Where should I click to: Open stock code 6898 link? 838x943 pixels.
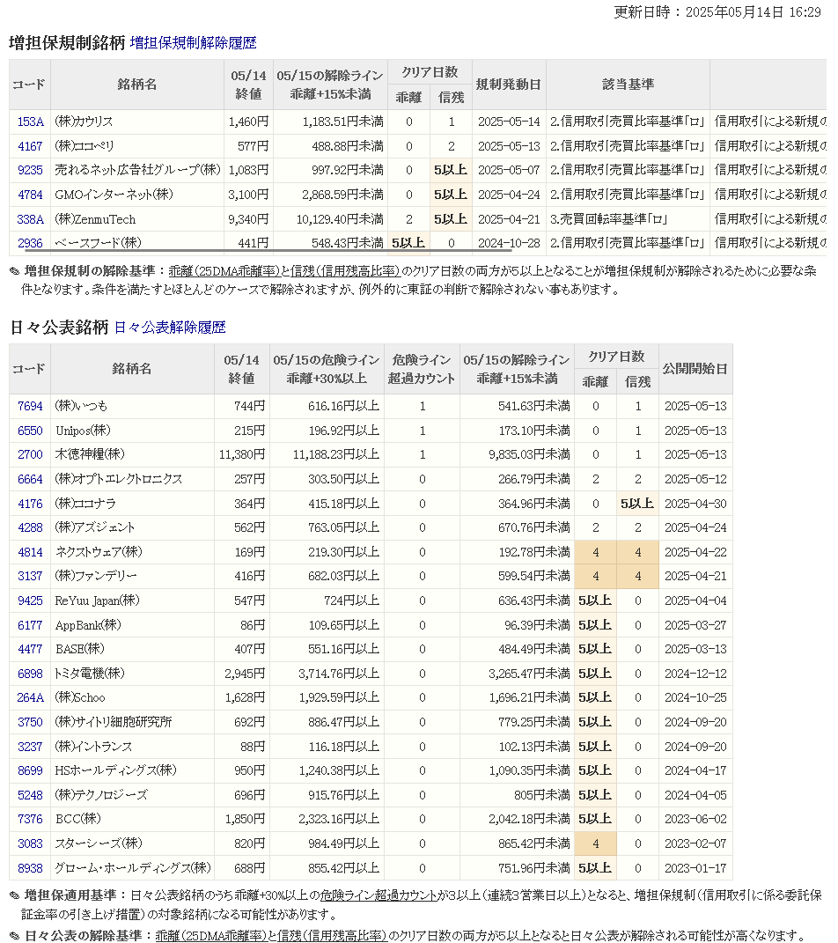(30, 674)
